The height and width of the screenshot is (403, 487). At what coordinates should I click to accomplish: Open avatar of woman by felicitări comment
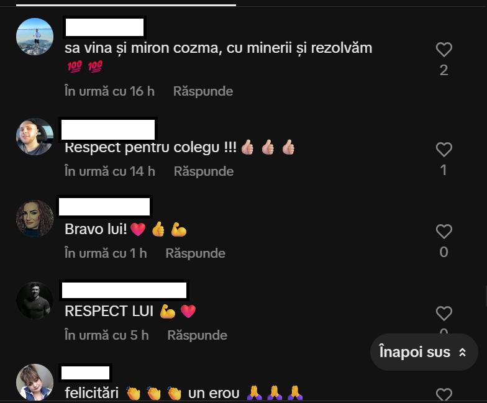35,383
